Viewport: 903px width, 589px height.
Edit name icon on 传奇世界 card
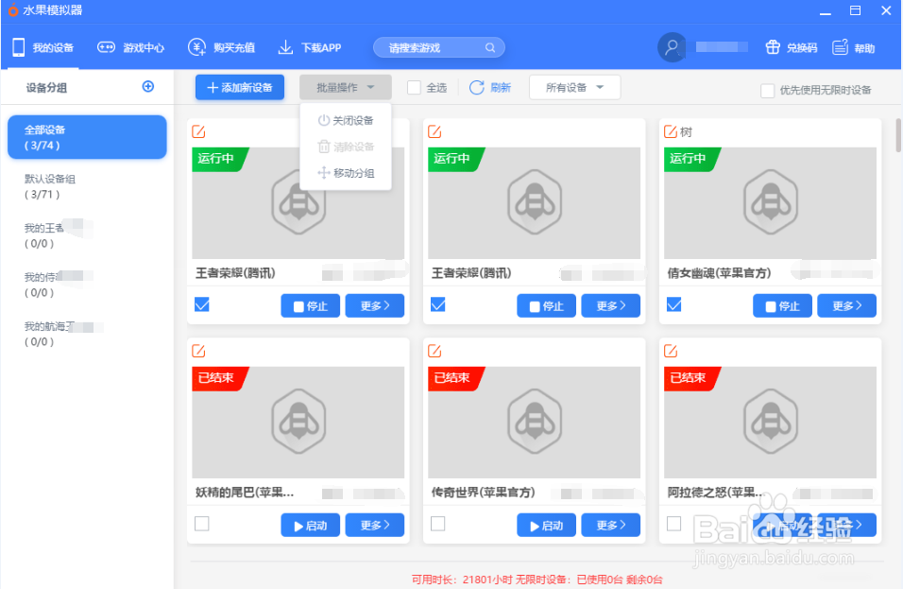click(x=434, y=351)
